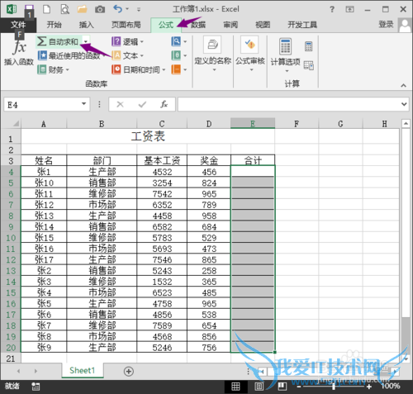Select column E header
This screenshot has height=394, width=413.
pos(253,124)
